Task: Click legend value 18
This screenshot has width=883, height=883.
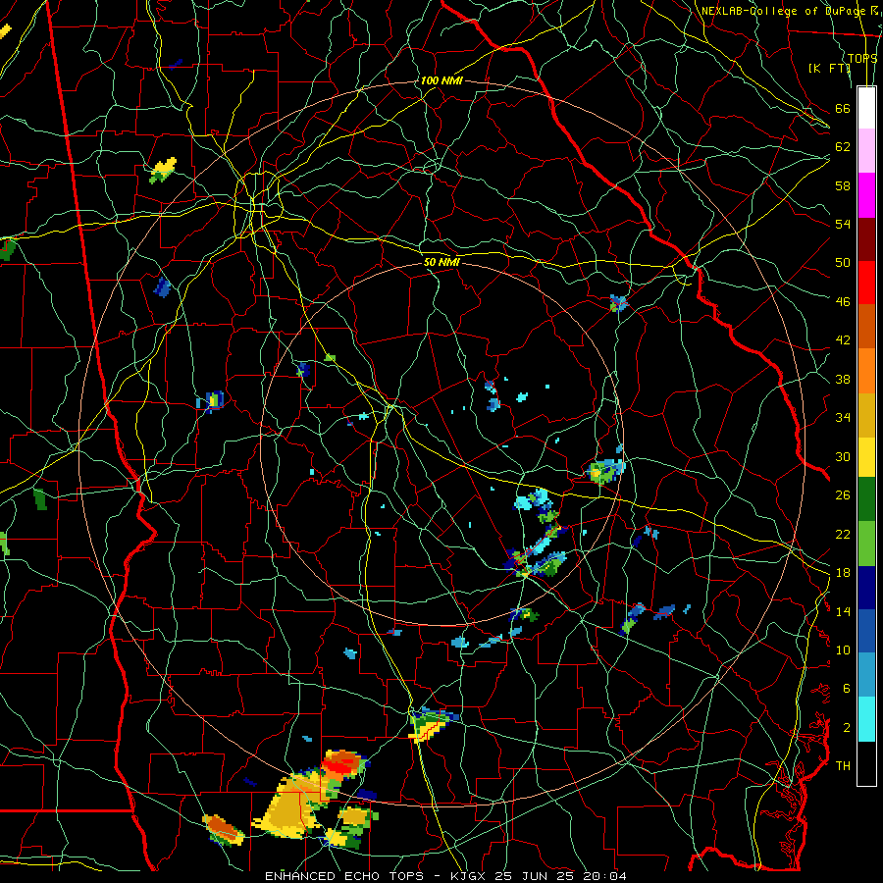Action: pyautogui.click(x=843, y=573)
